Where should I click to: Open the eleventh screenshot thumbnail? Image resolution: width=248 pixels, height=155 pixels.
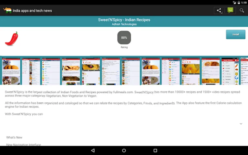[210, 71]
